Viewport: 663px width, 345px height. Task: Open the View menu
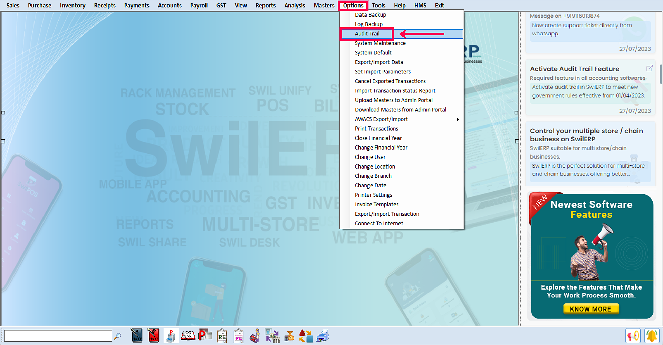click(x=241, y=6)
